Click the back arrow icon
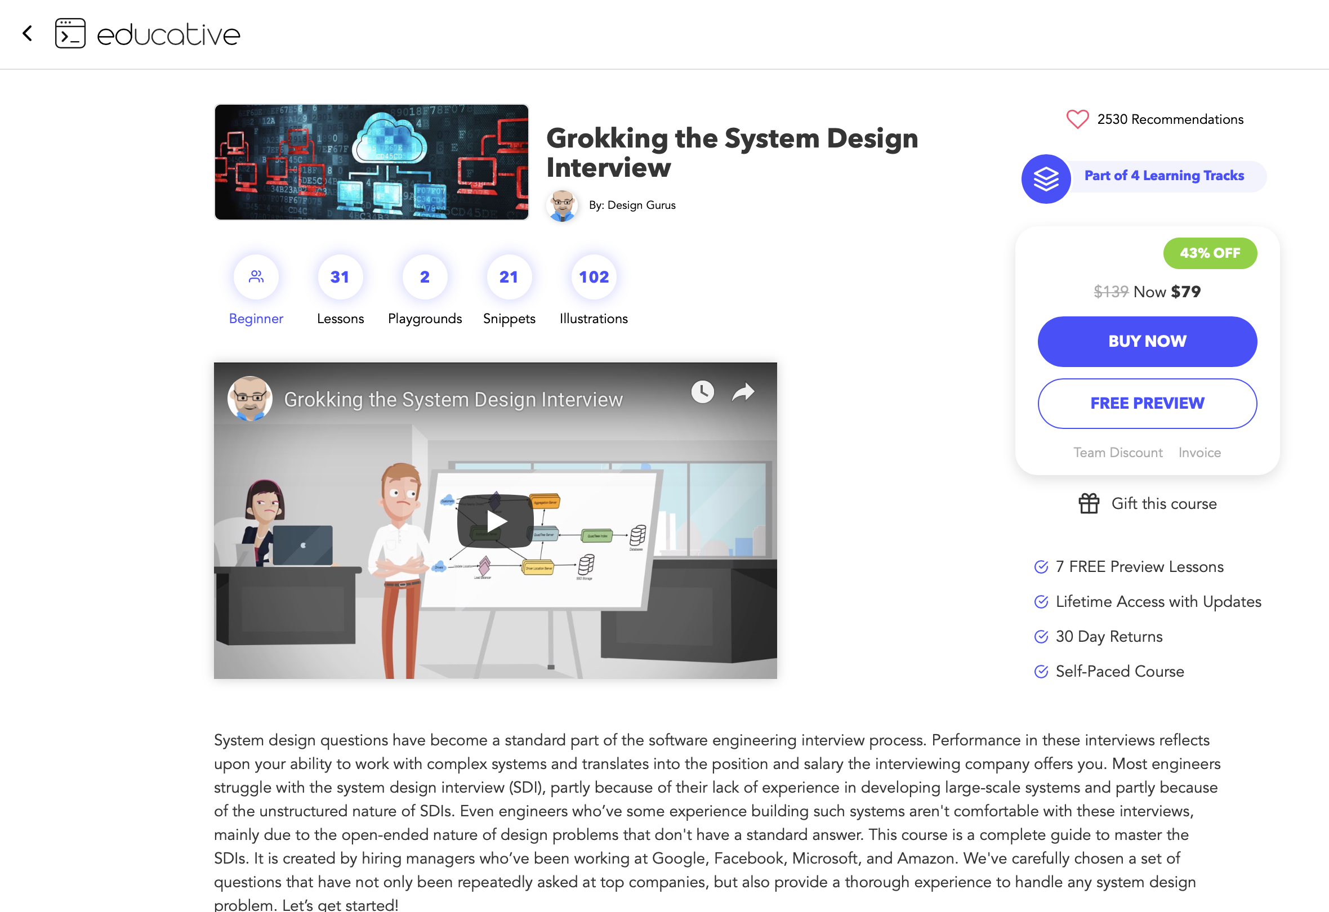Screen dimensions: 1329x912 tap(27, 33)
